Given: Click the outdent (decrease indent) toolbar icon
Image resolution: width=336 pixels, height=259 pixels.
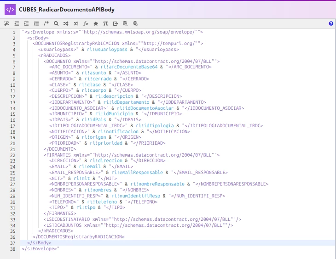Looking at the screenshot, I should coord(17,23).
